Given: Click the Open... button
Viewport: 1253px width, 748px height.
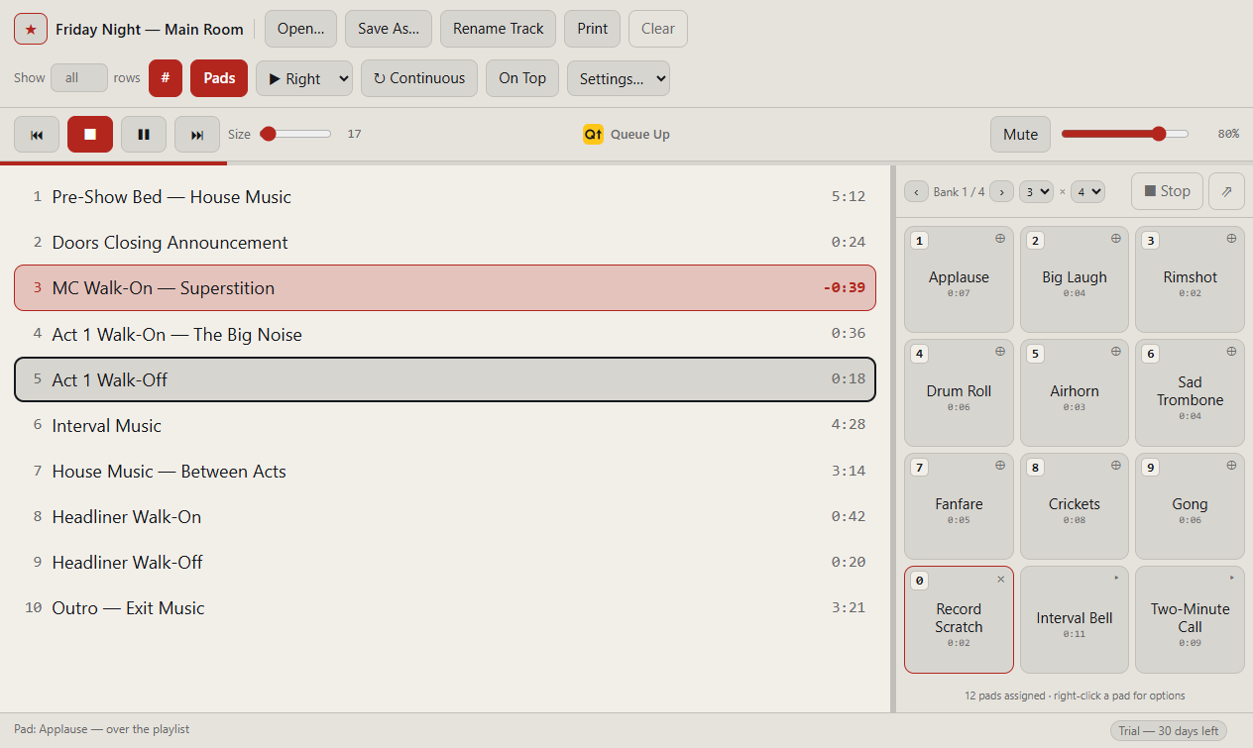Looking at the screenshot, I should click(301, 29).
